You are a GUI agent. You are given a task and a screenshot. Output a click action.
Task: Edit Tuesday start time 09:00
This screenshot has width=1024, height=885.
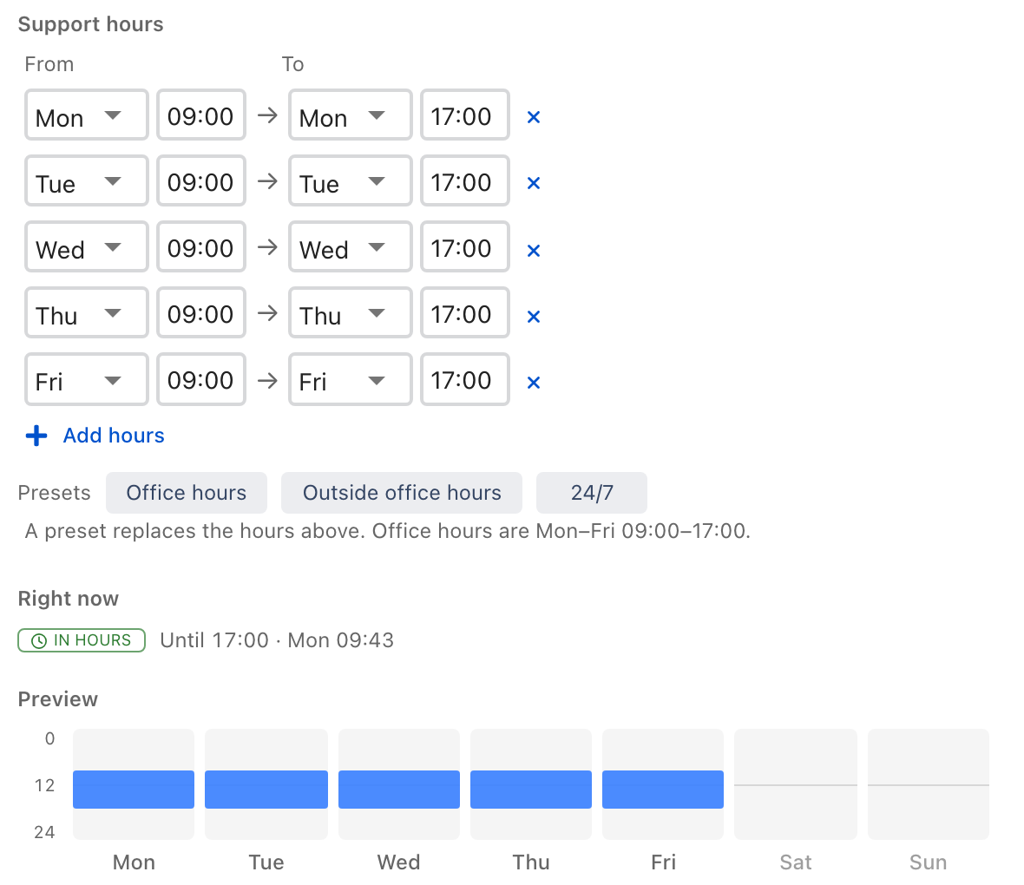click(201, 181)
